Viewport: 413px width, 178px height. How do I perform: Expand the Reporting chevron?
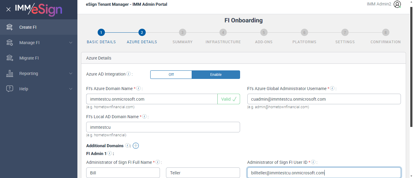tap(71, 73)
